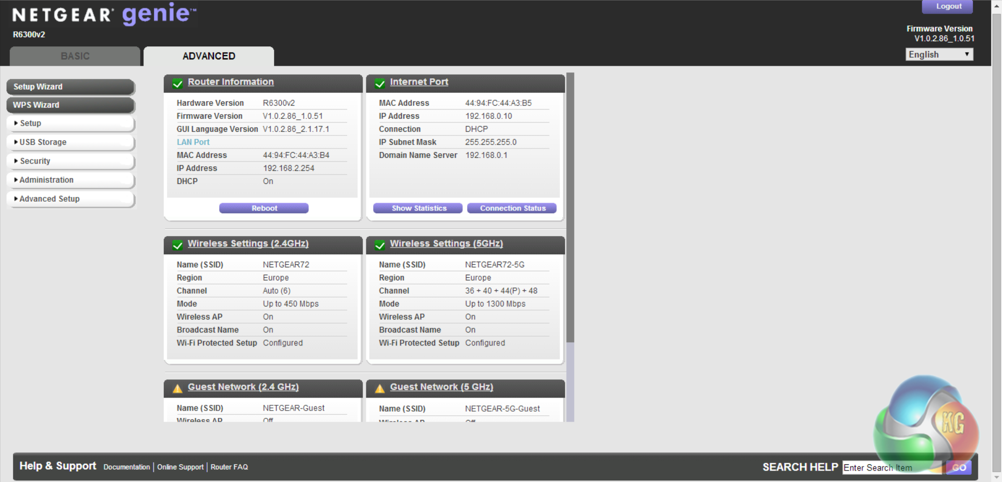Expand the Advanced Setup section
The width and height of the screenshot is (1002, 482).
tap(71, 199)
